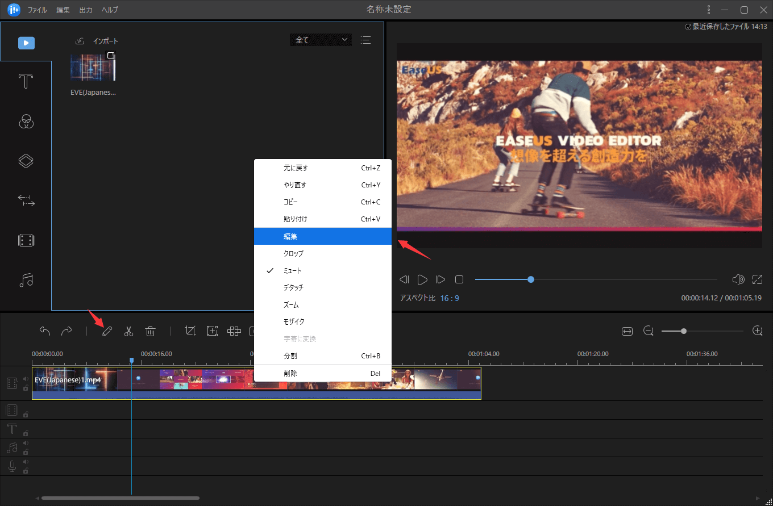
Task: Click the Undo arrow in timeline toolbar
Action: (45, 331)
